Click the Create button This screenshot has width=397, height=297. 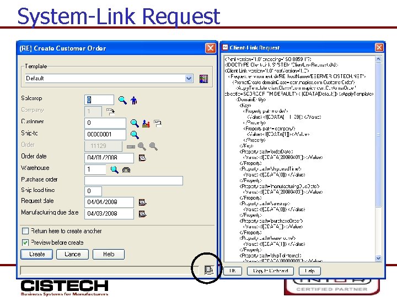(x=37, y=254)
